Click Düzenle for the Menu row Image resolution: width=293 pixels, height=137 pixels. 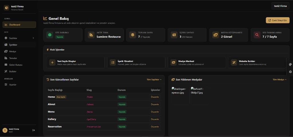point(155,112)
